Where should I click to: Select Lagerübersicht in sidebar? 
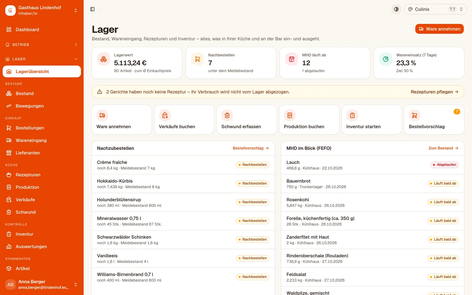point(42,71)
